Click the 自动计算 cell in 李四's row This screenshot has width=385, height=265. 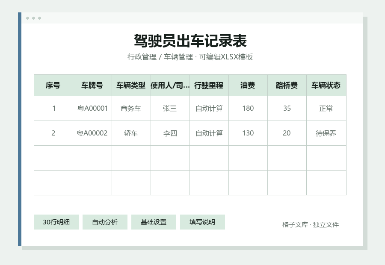(x=209, y=133)
